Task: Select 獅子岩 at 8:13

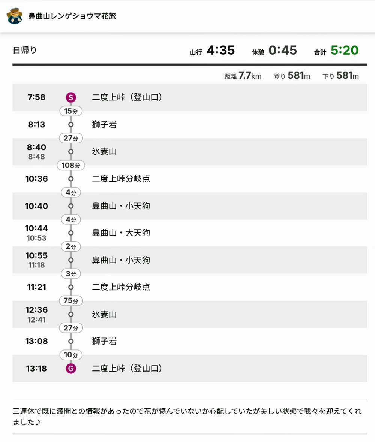Action: pyautogui.click(x=104, y=124)
